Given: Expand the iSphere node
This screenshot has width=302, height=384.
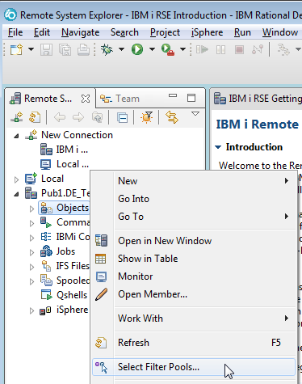Looking at the screenshot, I should pos(31,310).
